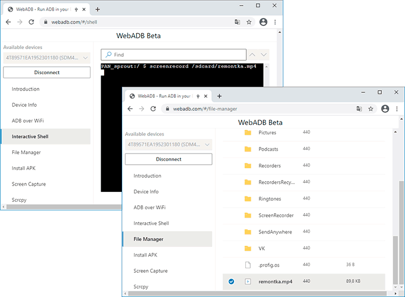The height and width of the screenshot is (297, 405).
Task: Click the remontka.mp4 video file icon
Action: click(247, 281)
